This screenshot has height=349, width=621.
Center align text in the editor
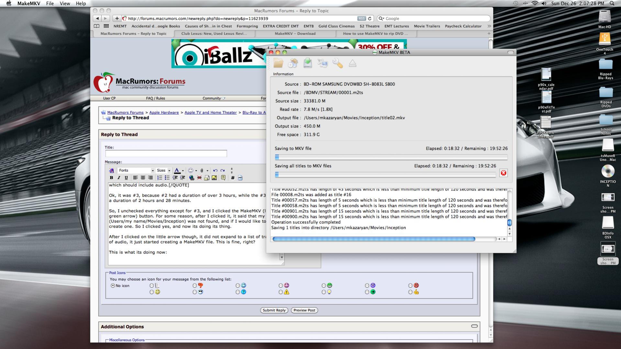pos(143,178)
